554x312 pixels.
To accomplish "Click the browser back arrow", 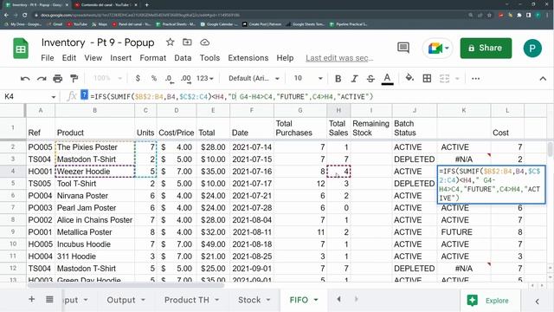I will pyautogui.click(x=6, y=15).
